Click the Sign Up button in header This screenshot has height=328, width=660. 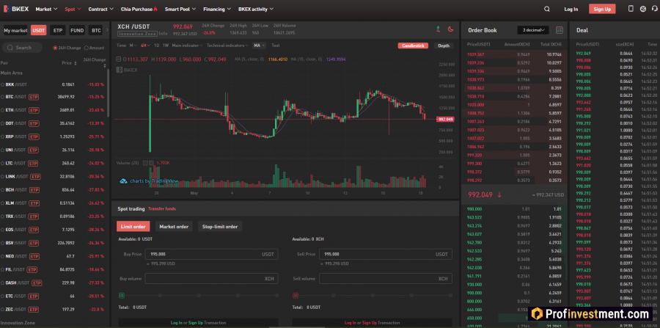pos(602,9)
